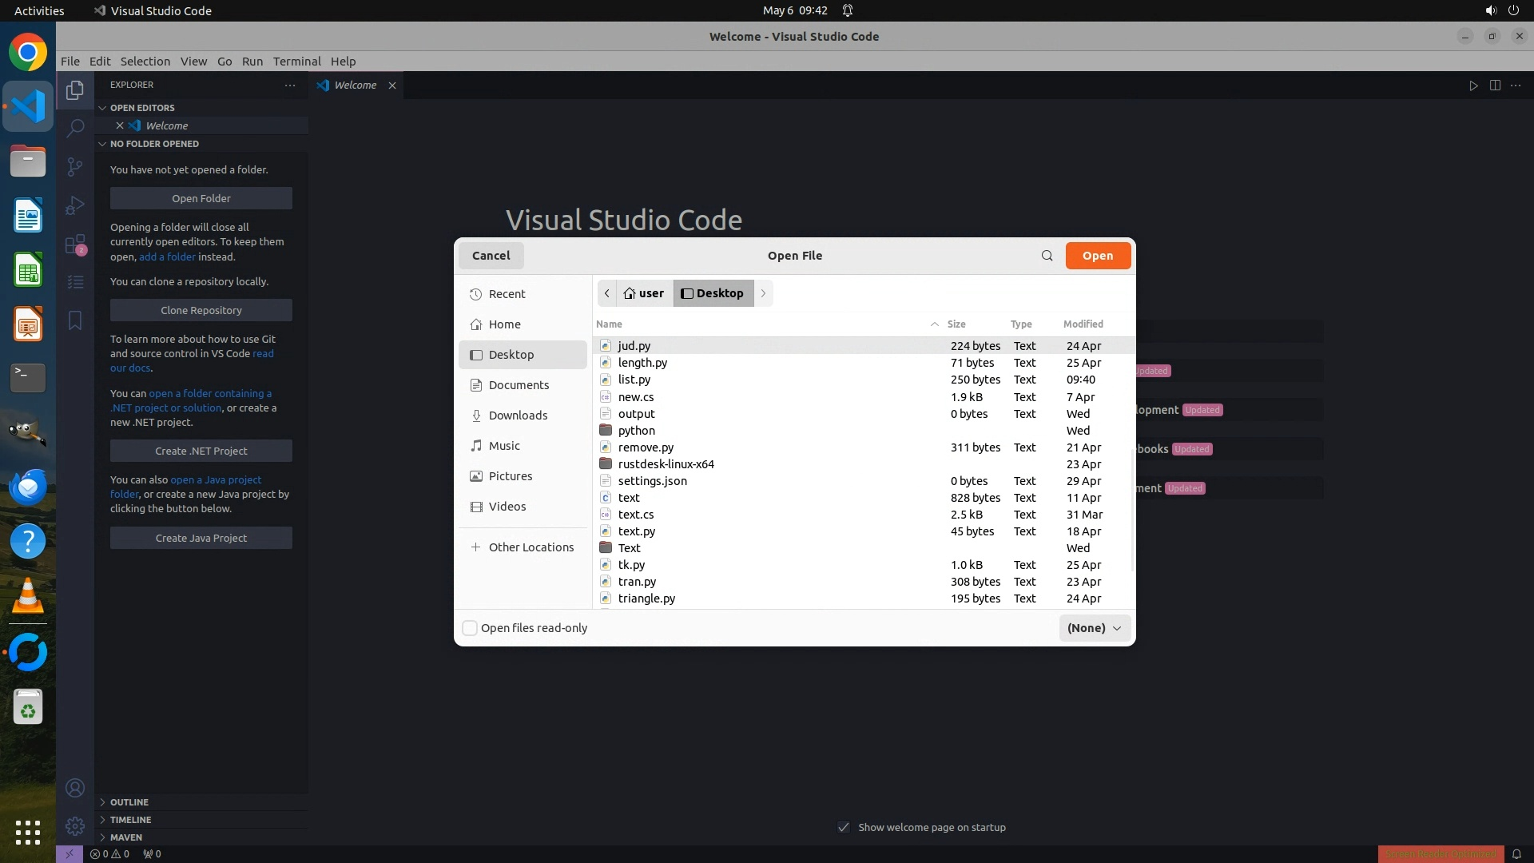Open the Source Control view icon
This screenshot has height=863, width=1534.
click(75, 166)
